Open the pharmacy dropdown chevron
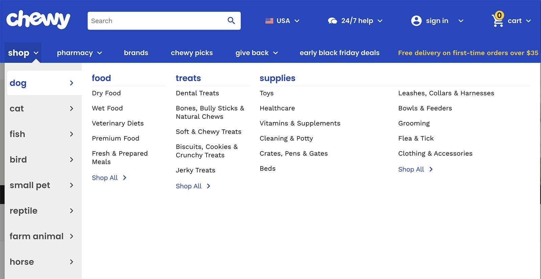This screenshot has height=279, width=541. [99, 53]
